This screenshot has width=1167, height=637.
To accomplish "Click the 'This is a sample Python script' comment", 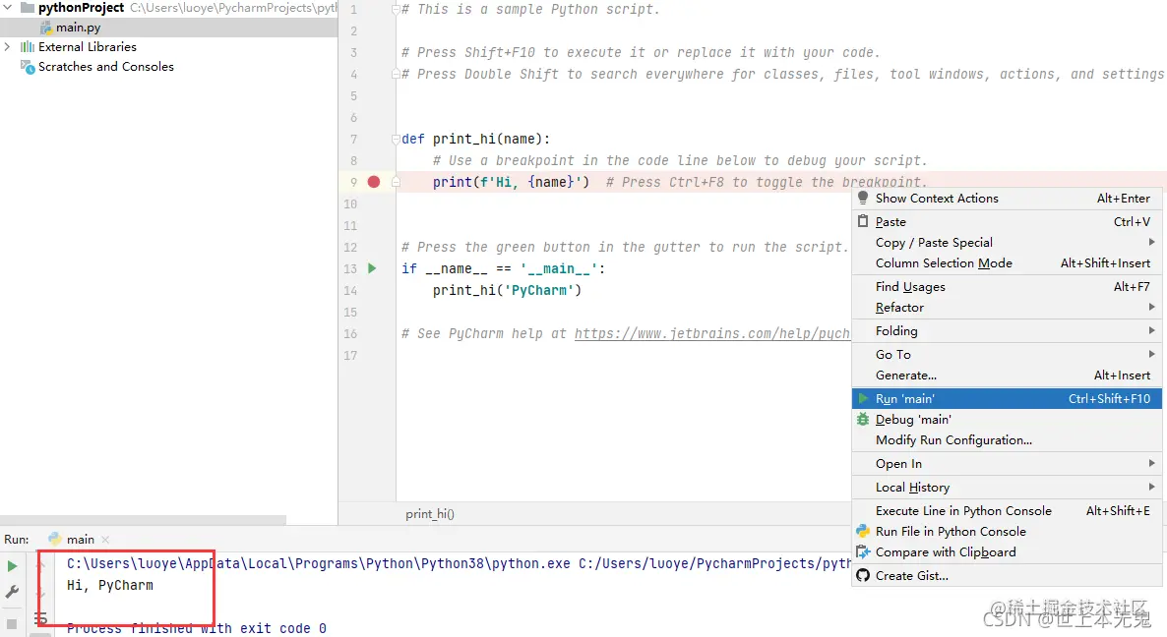I will point(530,10).
